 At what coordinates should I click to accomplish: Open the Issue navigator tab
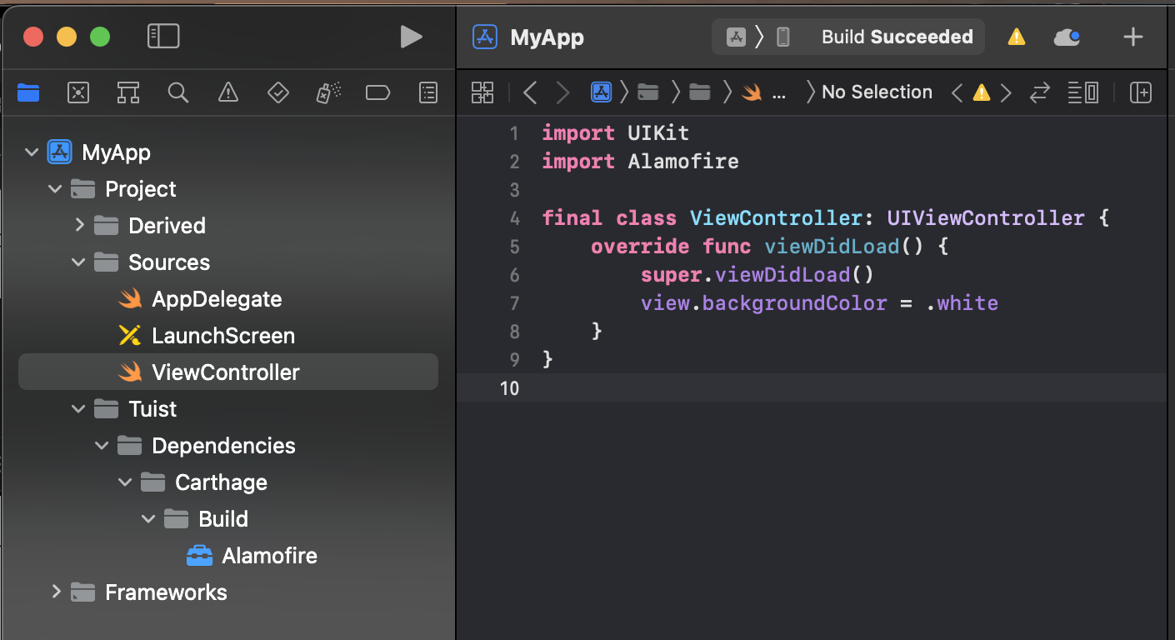[227, 92]
